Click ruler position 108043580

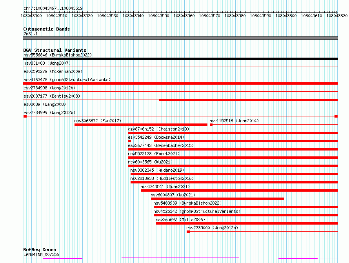coord(235,16)
